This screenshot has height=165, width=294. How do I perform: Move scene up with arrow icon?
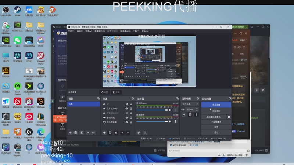pos(88,133)
